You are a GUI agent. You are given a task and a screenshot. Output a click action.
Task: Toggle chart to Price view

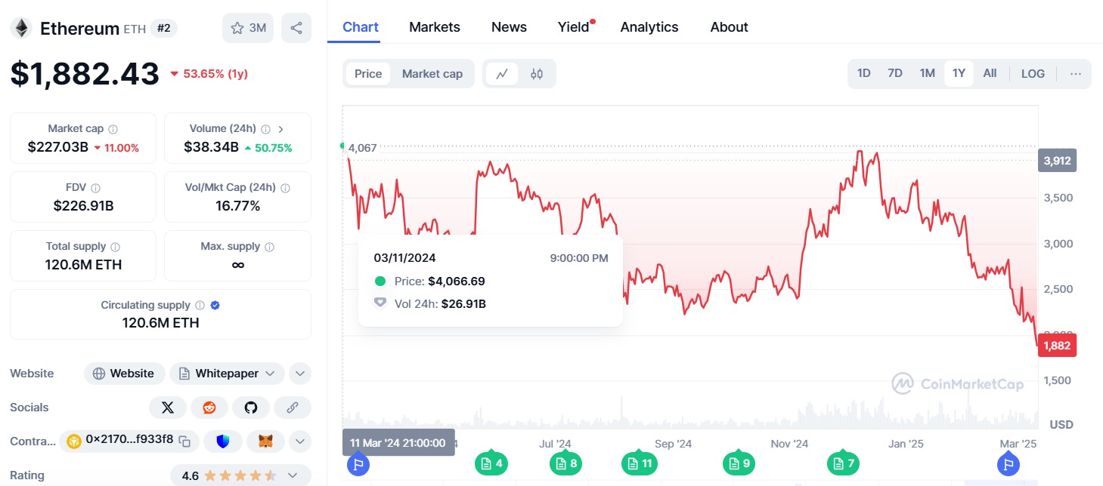[368, 74]
